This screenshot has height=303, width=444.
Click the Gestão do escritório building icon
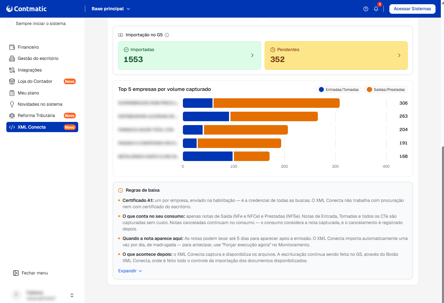point(12,58)
